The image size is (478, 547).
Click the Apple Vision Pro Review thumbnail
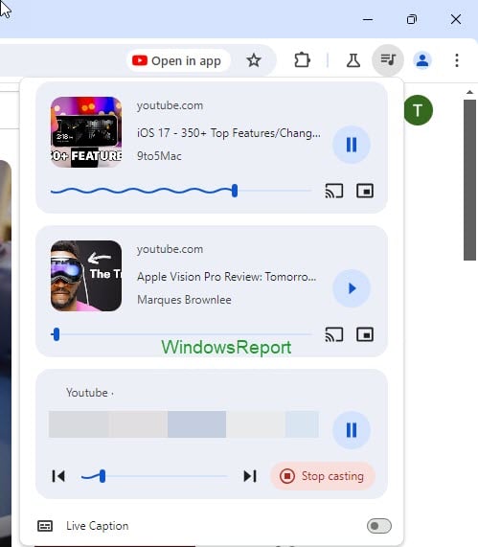click(x=86, y=276)
